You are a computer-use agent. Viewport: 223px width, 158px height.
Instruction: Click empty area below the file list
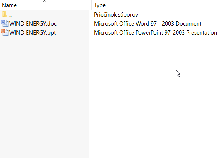44,97
